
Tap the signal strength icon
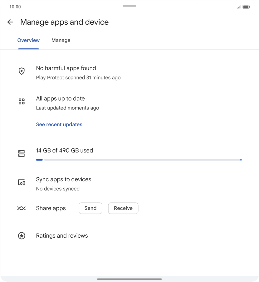(x=239, y=7)
